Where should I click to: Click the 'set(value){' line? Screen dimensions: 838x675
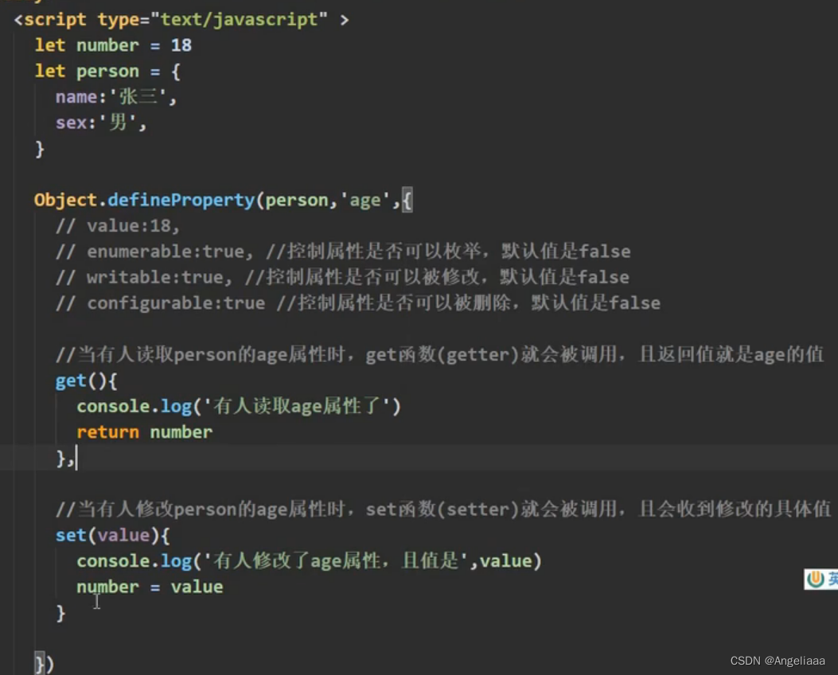point(112,536)
